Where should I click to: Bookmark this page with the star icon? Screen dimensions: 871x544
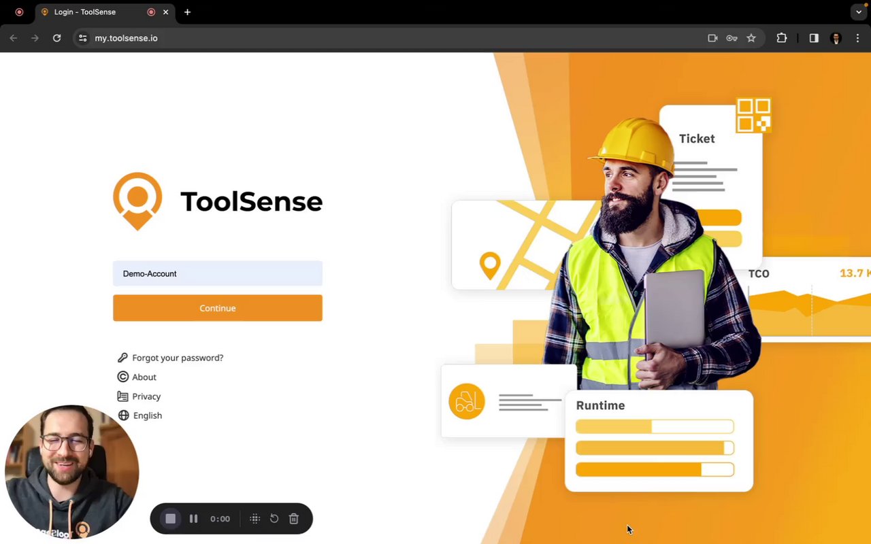pos(751,38)
